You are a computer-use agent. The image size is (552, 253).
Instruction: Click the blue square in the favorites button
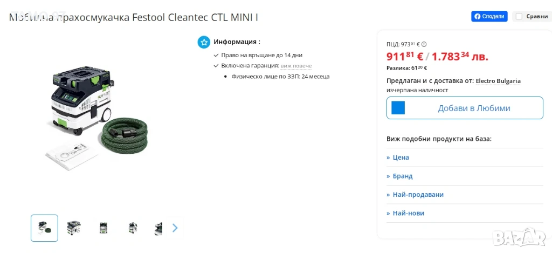[398, 108]
